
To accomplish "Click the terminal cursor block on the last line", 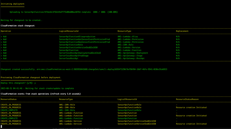I will click(x=1, y=127).
